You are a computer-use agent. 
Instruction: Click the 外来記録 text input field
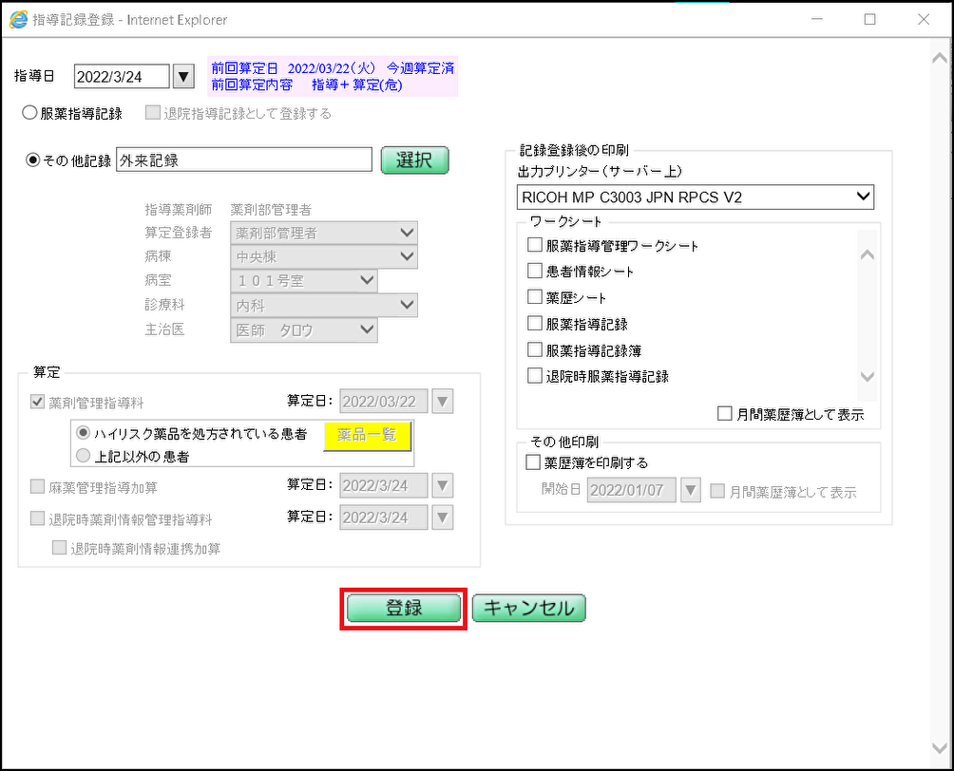[x=243, y=160]
